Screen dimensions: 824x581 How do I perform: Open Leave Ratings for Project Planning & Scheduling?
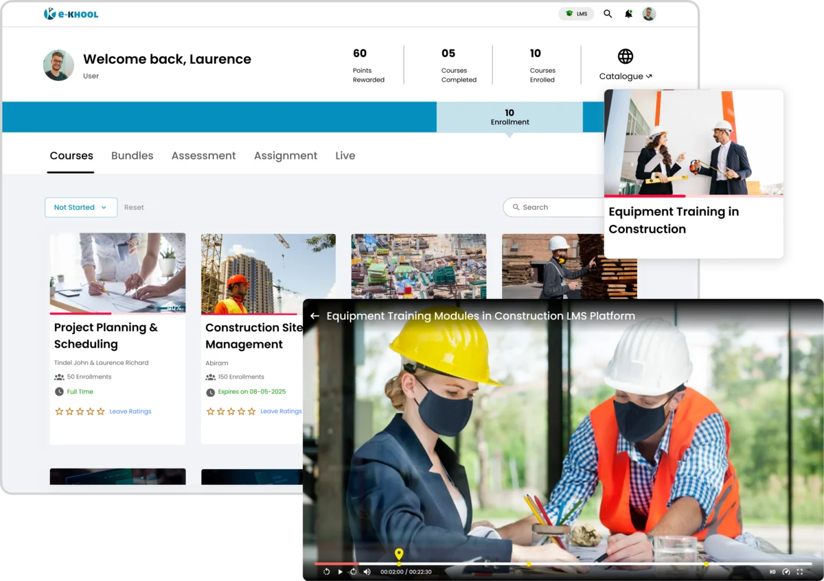[x=130, y=412]
